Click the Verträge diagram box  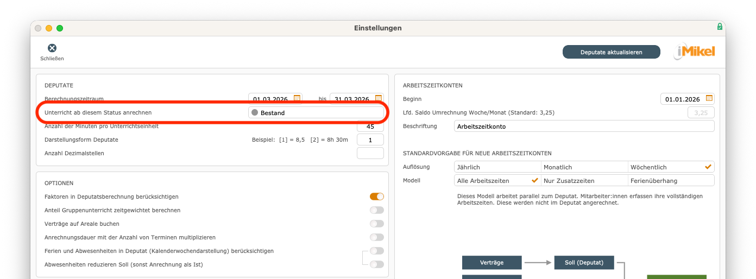coord(492,263)
